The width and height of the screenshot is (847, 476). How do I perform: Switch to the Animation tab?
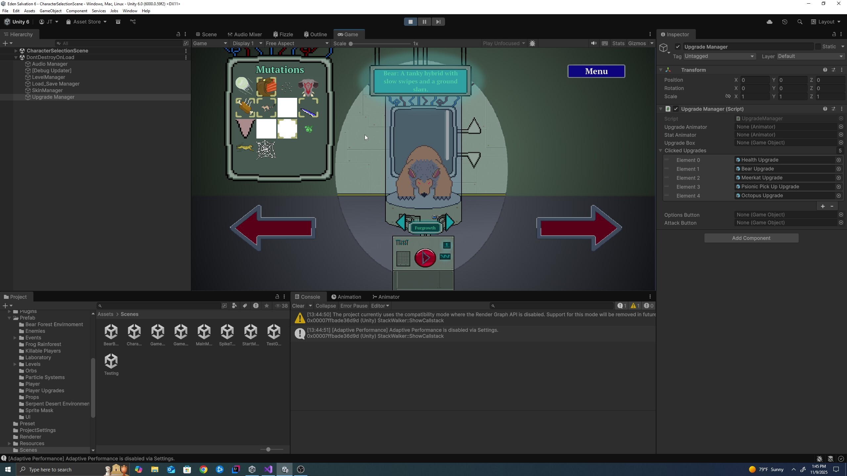[346, 297]
